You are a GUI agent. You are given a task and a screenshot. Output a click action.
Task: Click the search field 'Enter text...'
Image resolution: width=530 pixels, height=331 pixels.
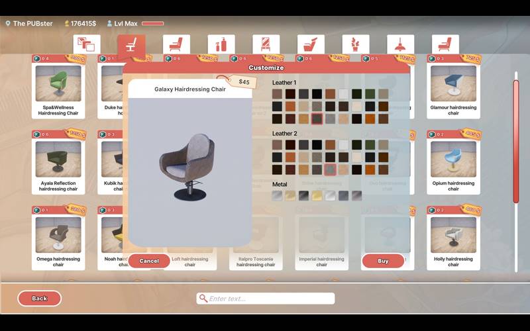(x=265, y=299)
